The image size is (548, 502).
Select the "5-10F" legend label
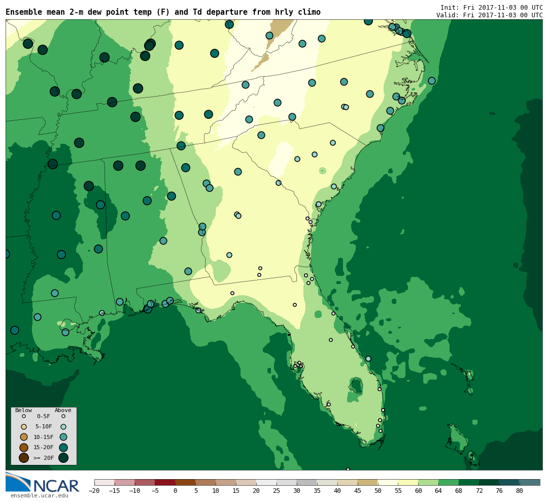[x=44, y=427]
